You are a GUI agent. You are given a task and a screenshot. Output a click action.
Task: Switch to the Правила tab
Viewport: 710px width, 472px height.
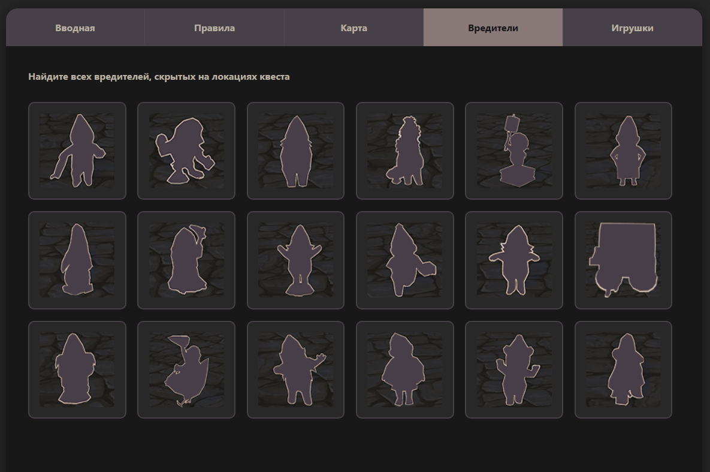pos(214,28)
